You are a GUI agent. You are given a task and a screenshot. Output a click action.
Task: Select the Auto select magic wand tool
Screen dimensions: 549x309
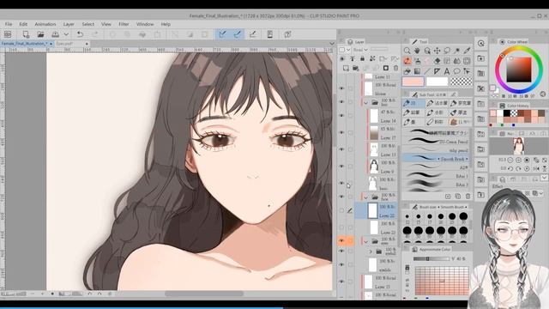pyautogui.click(x=457, y=51)
